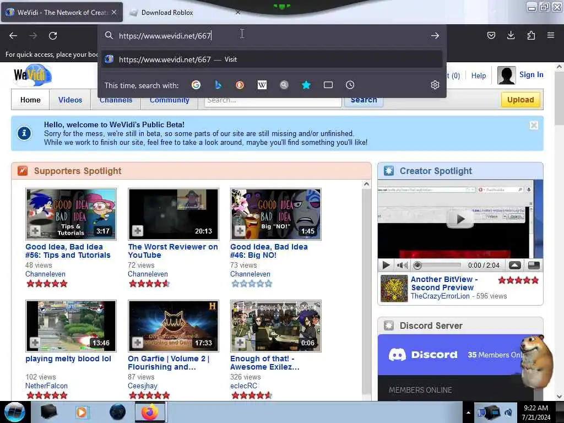
Task: Click the TheCrazyErrorLion avatar thumbnail
Action: (x=394, y=289)
